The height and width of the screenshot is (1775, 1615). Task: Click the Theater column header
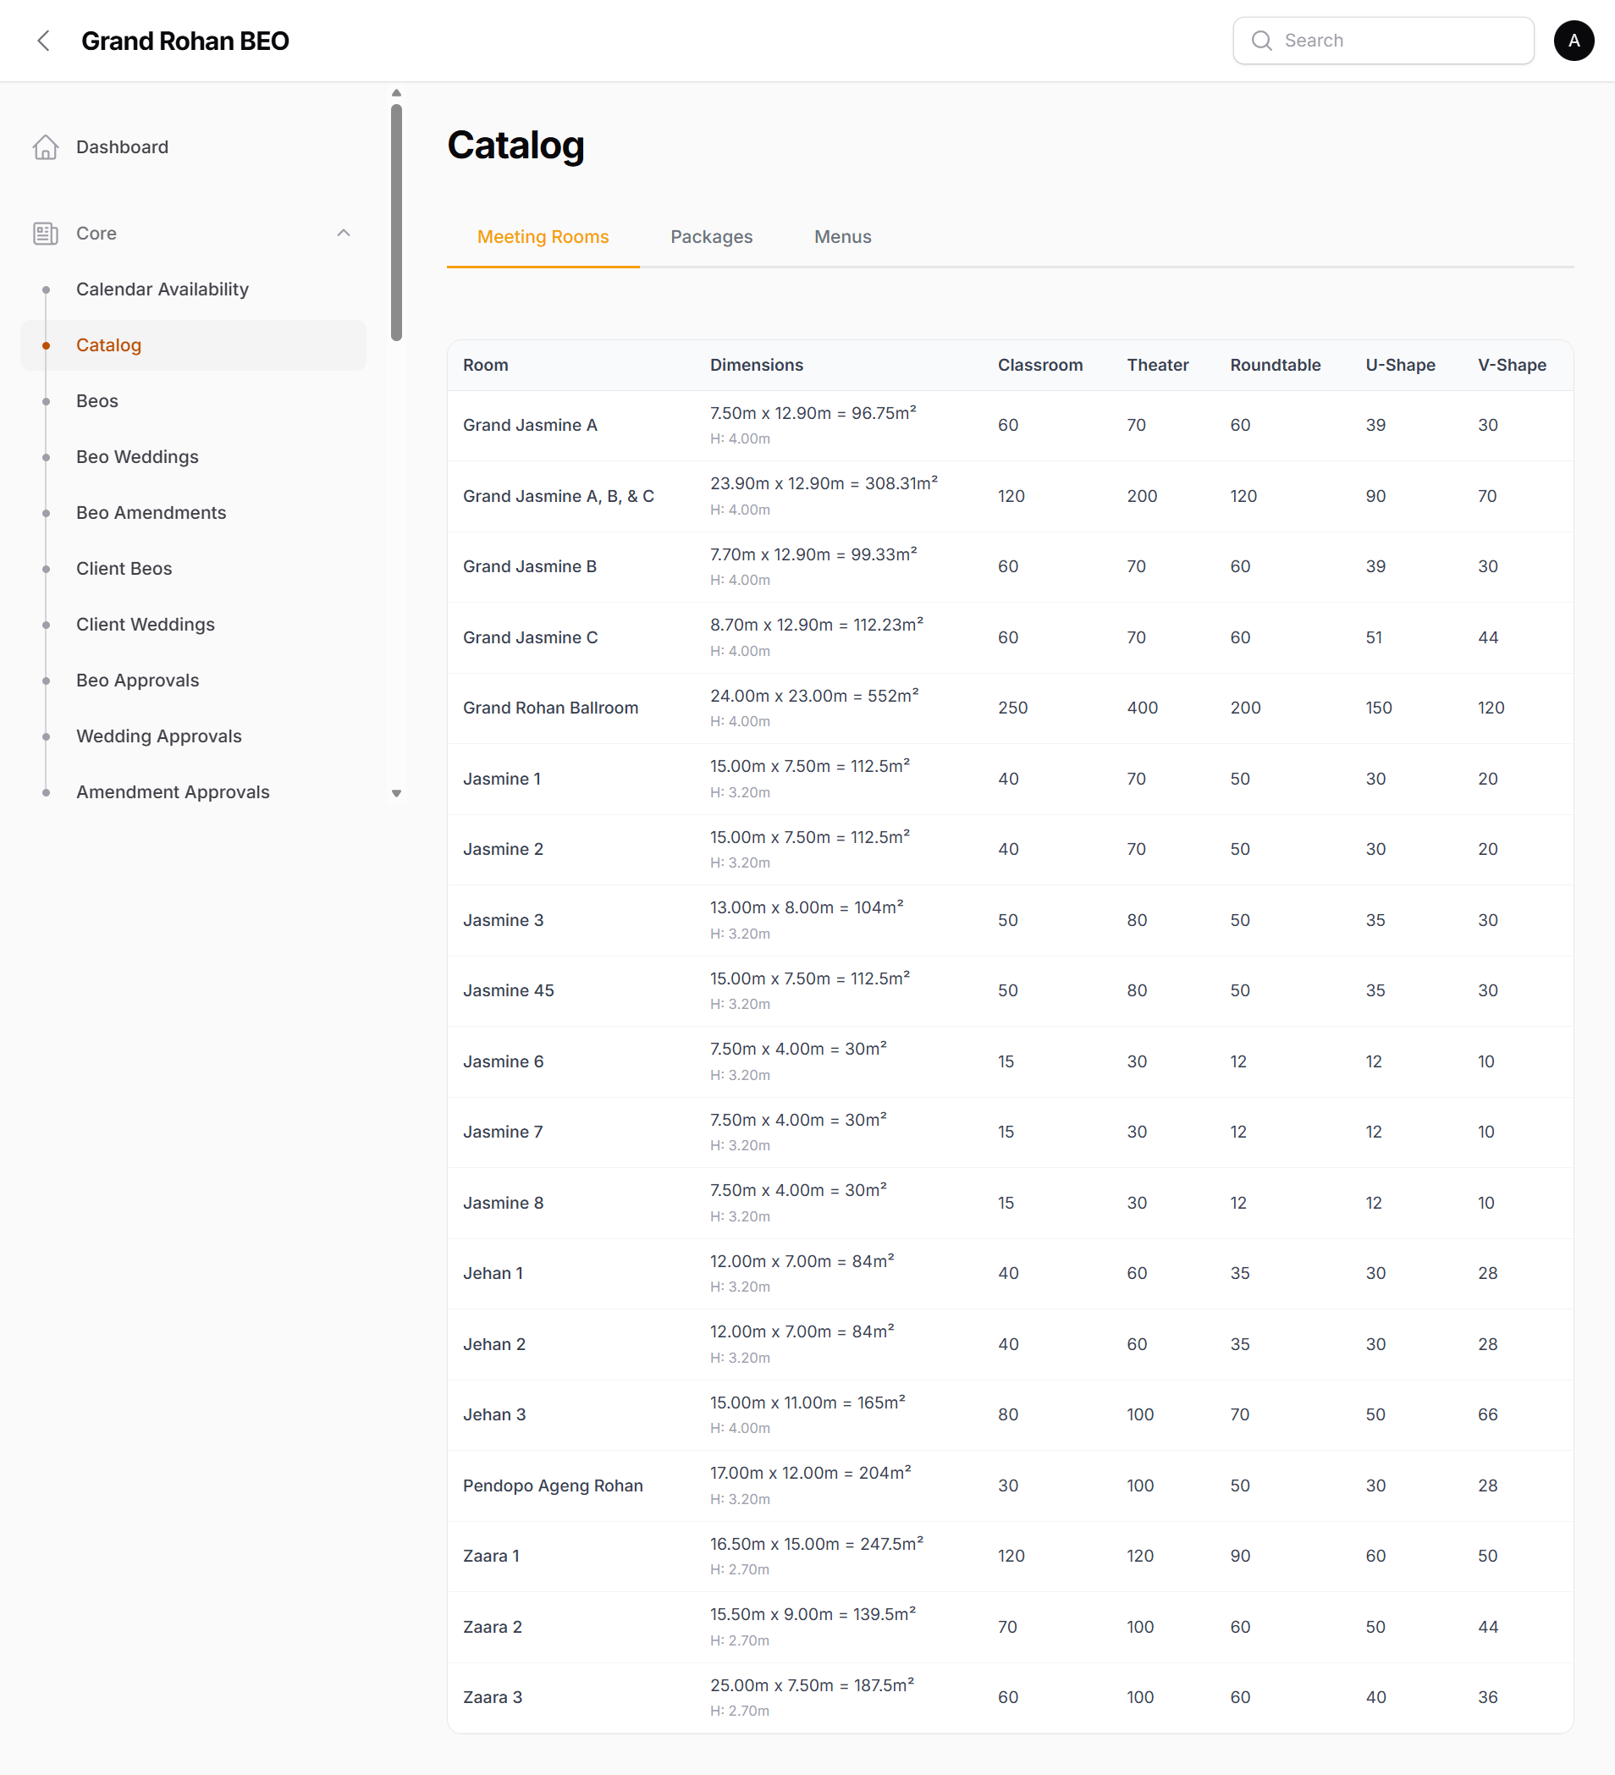(1157, 366)
